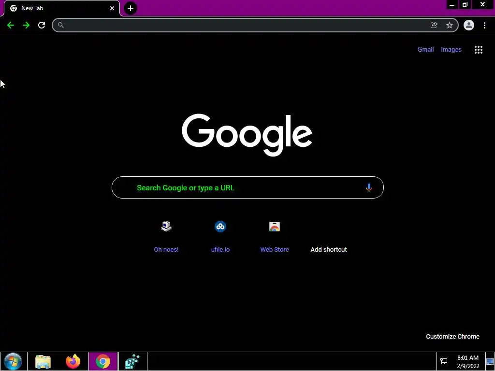Bookmark this tab with the star icon
The width and height of the screenshot is (495, 371).
point(450,25)
